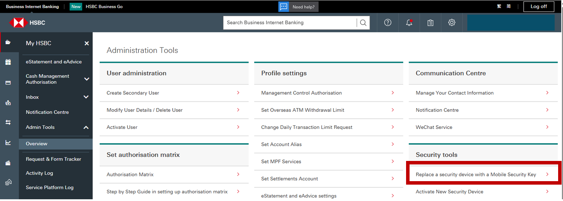Open Manage Your Contact Information
Viewport: 563px width, 201px height.
point(483,93)
